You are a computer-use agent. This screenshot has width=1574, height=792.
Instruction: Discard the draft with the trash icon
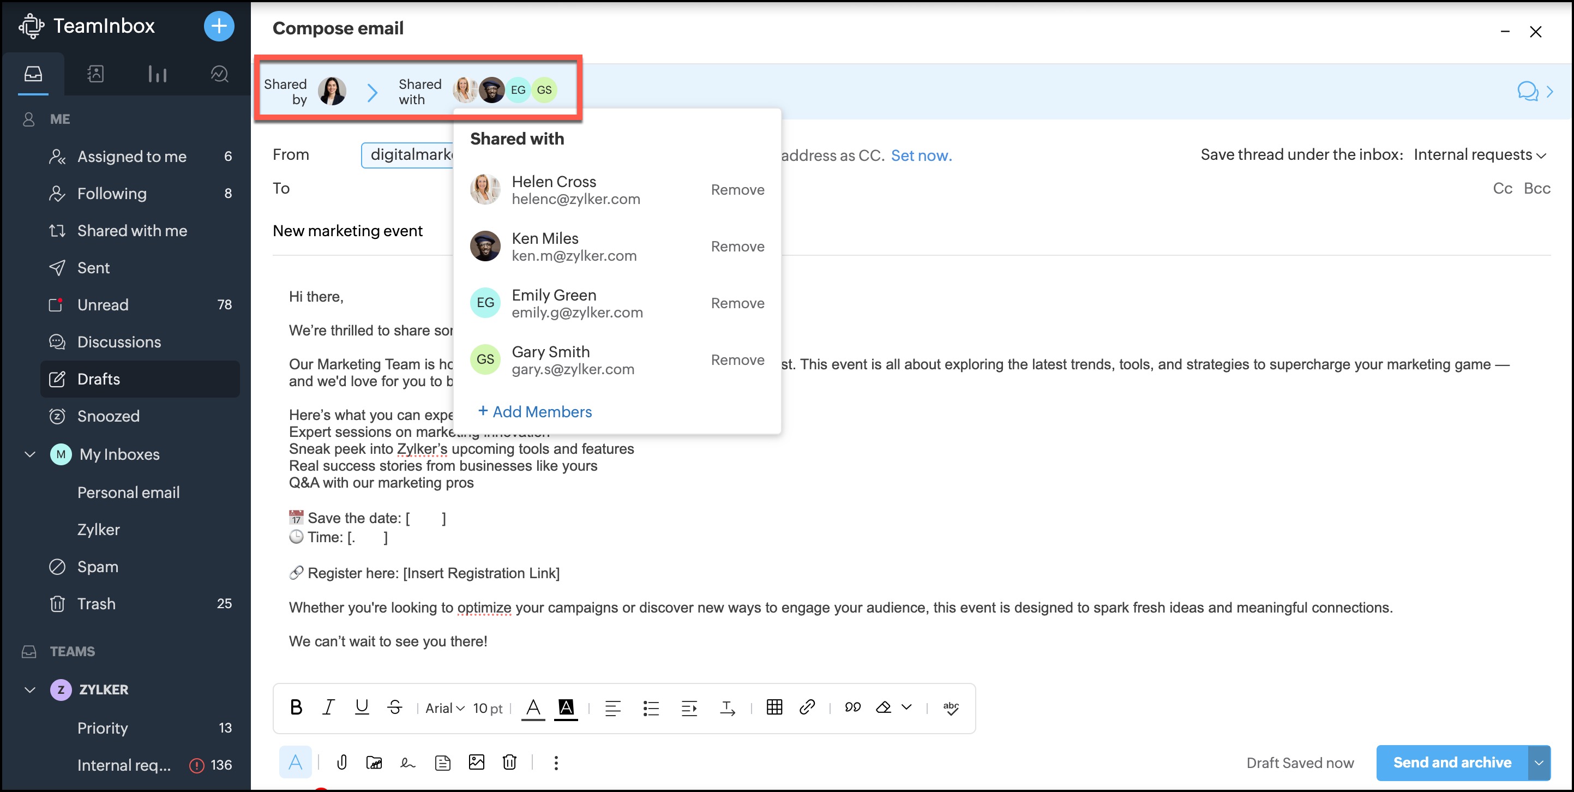[x=509, y=762]
